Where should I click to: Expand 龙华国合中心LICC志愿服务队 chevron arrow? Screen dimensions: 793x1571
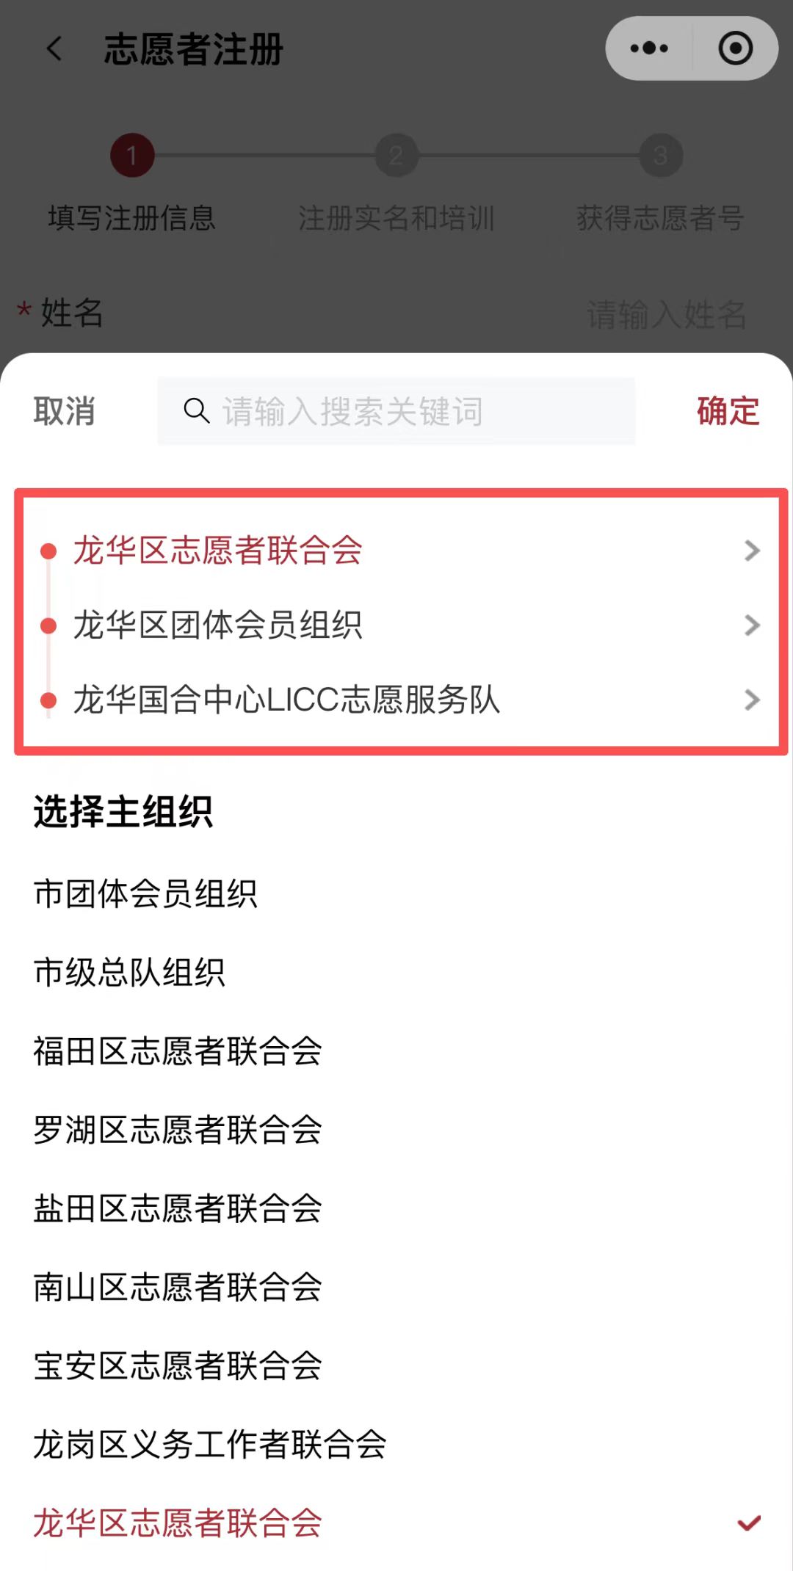pos(752,700)
